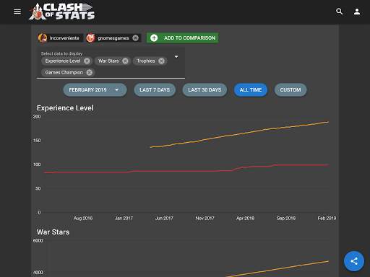370x277 pixels.
Task: Click the 150 value on Experience axis
Action: pos(37,141)
